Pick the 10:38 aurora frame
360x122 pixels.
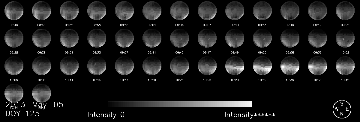(318, 66)
